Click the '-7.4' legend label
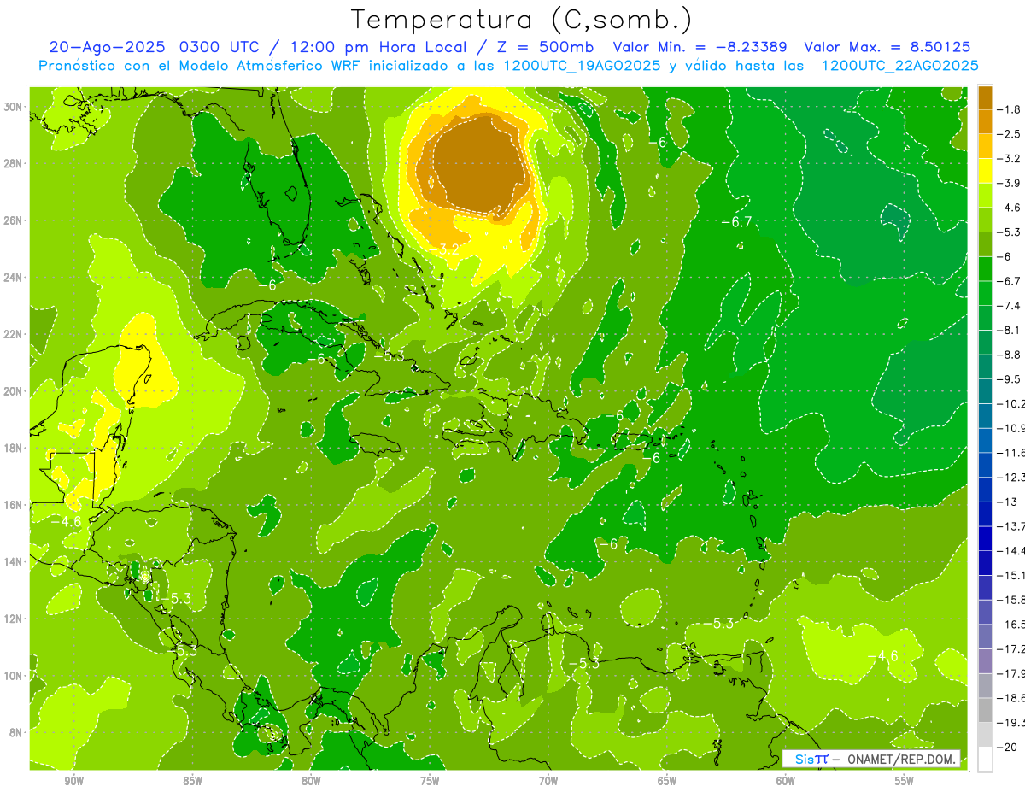The width and height of the screenshot is (1025, 792). pyautogui.click(x=1009, y=306)
